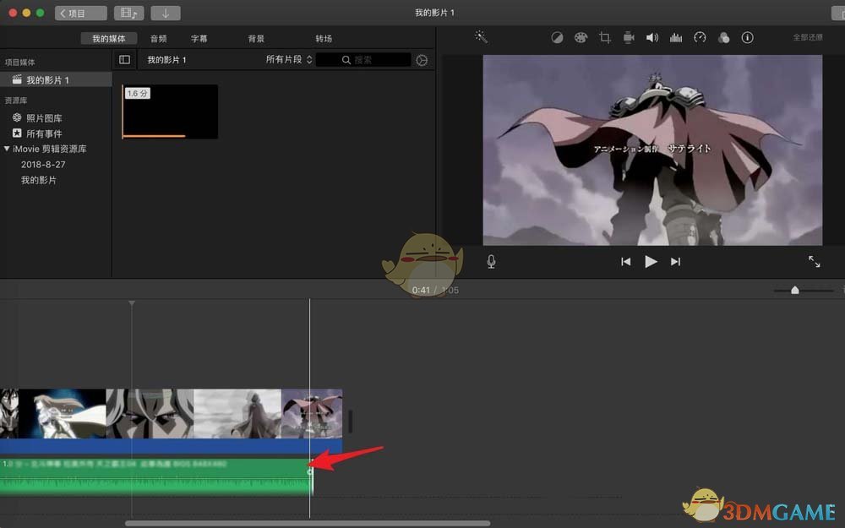Collapse iMovie 剪辑资源库 disclosure triangle
This screenshot has height=528, width=845.
7,149
